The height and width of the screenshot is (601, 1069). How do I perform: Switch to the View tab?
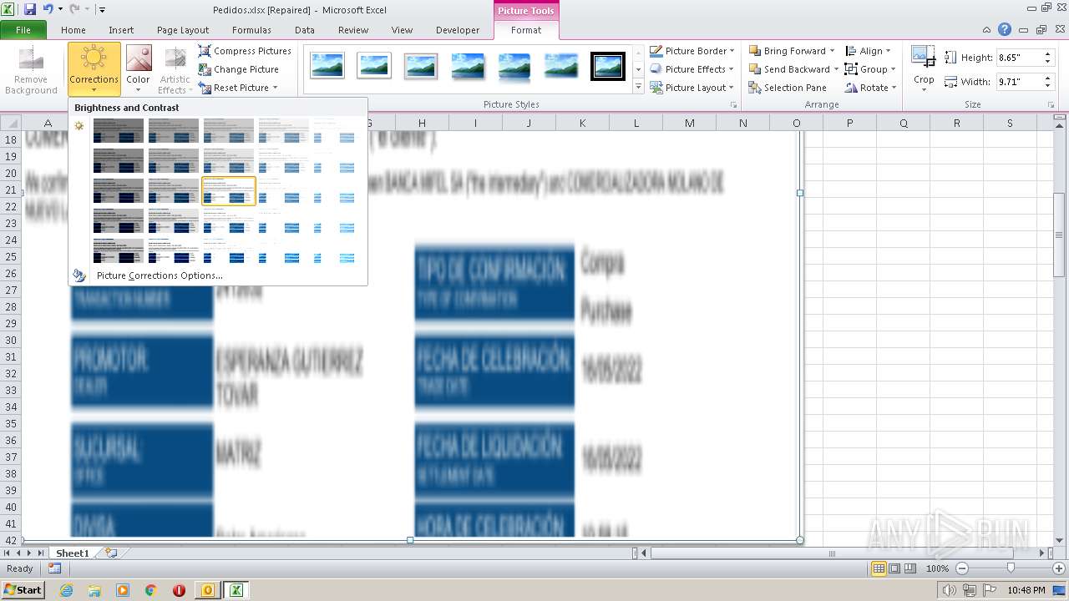click(x=402, y=30)
